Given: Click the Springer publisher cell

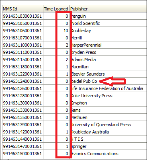Looking at the screenshot, I should (108, 146).
